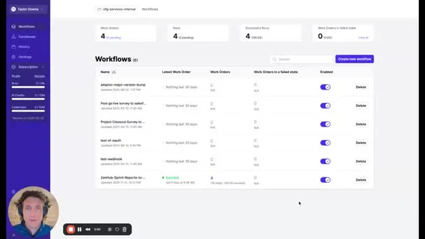Viewport: 425px width, 239px height.
Task: Open Subscription menu item
Action: coord(28,67)
